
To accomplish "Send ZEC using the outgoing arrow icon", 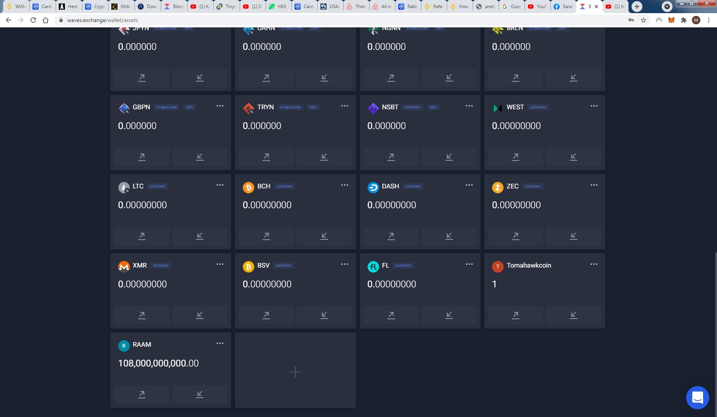I will [516, 236].
